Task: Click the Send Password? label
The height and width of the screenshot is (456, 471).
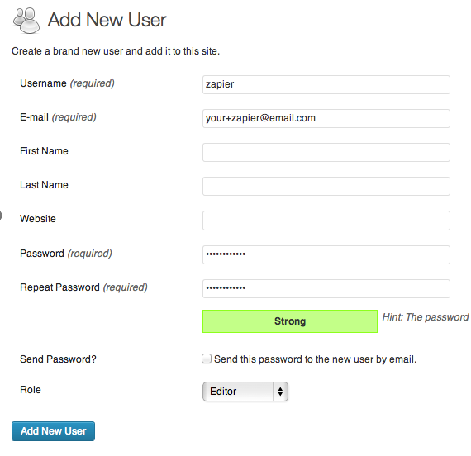Action: click(x=58, y=359)
